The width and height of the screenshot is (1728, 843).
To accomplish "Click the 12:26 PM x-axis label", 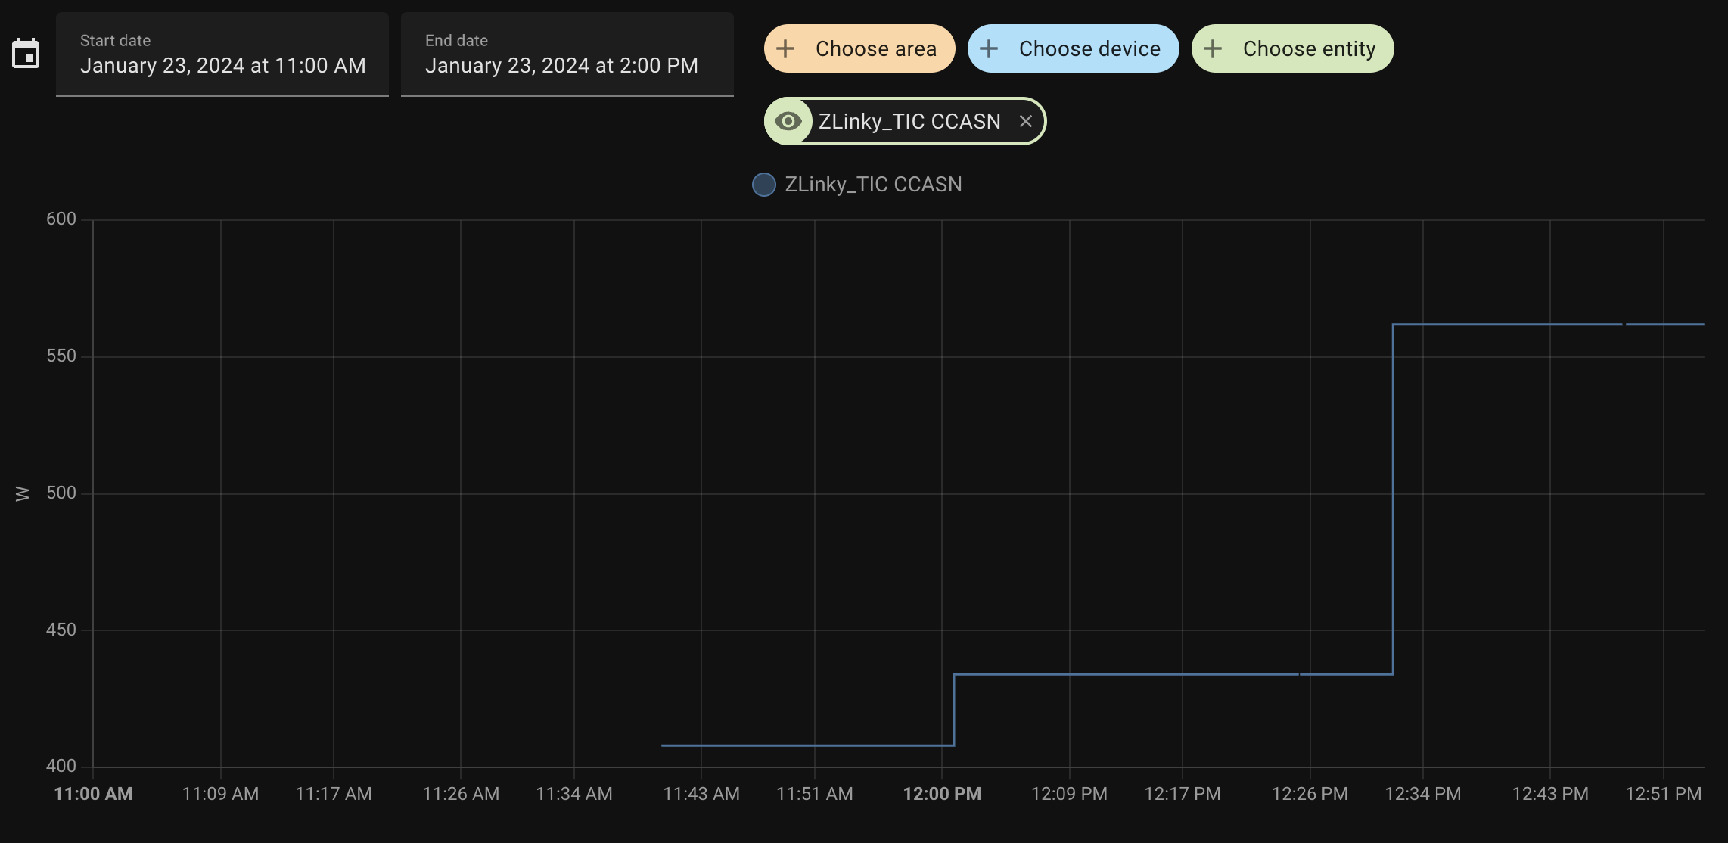I will pos(1310,794).
